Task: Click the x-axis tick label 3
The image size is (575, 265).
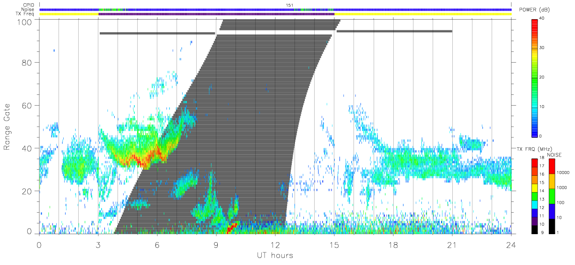Action: pos(98,244)
